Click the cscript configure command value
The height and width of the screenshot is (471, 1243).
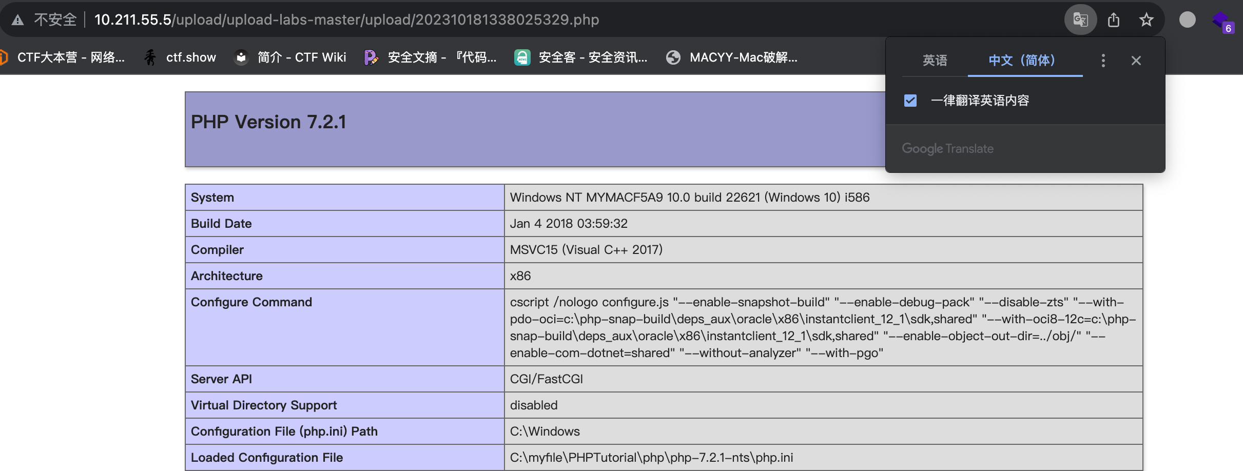823,327
